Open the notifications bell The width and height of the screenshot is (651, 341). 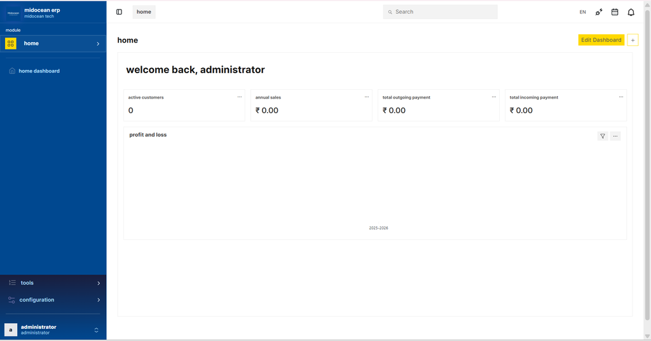click(631, 12)
